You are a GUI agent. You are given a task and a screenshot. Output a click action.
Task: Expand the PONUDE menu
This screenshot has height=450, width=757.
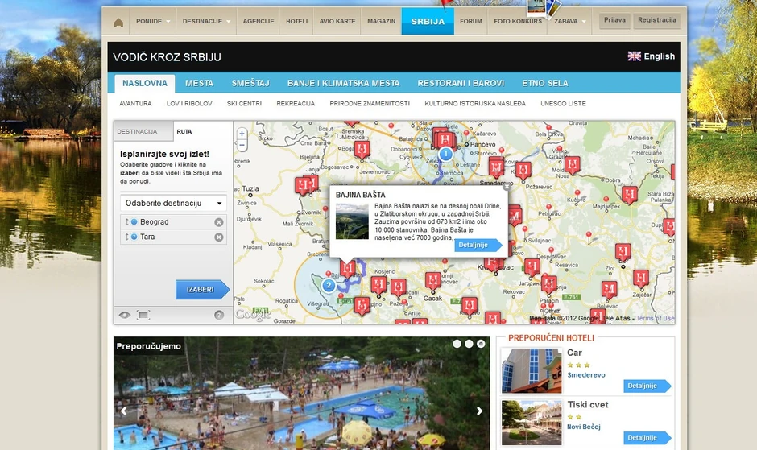point(152,21)
